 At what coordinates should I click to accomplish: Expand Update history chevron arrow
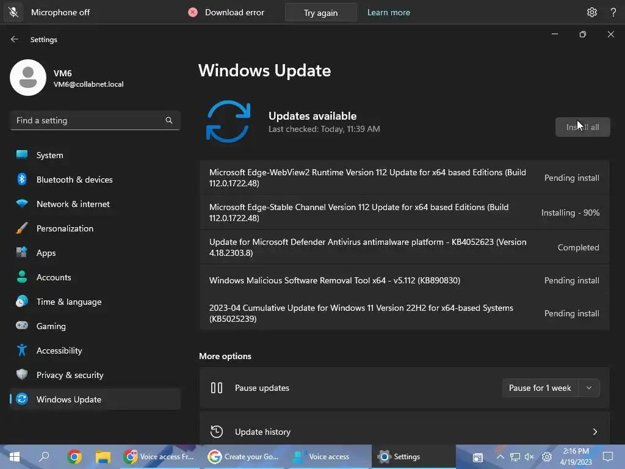click(594, 432)
